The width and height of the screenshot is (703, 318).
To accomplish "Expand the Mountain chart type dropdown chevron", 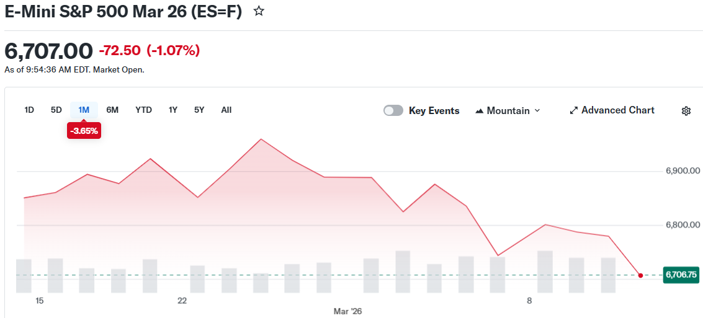I will (537, 110).
